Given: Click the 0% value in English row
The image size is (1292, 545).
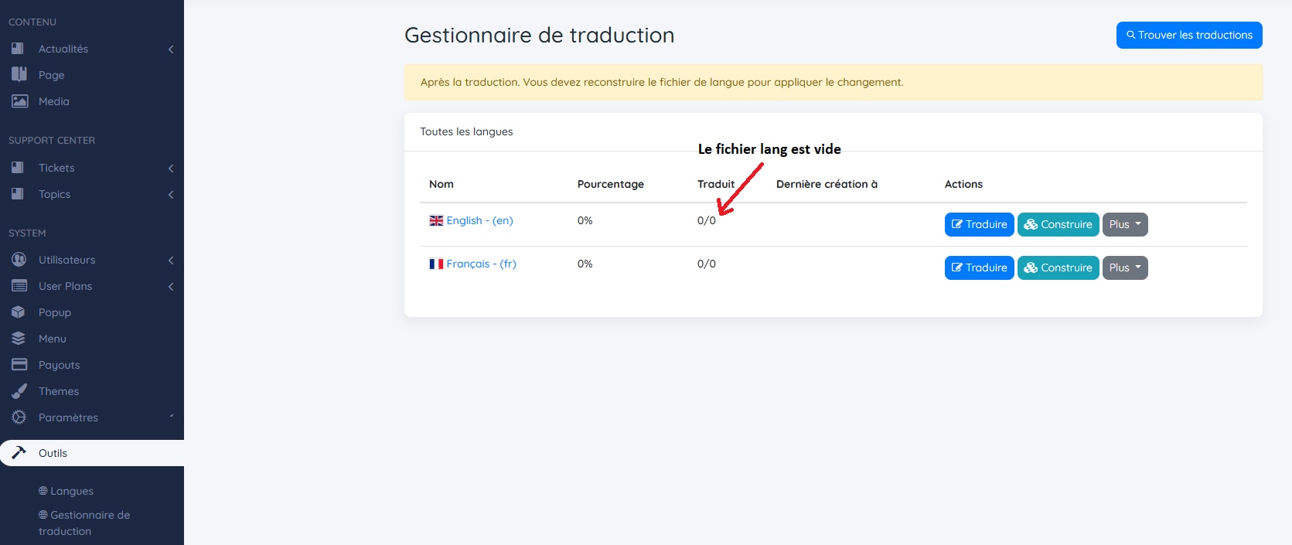Looking at the screenshot, I should [x=585, y=220].
